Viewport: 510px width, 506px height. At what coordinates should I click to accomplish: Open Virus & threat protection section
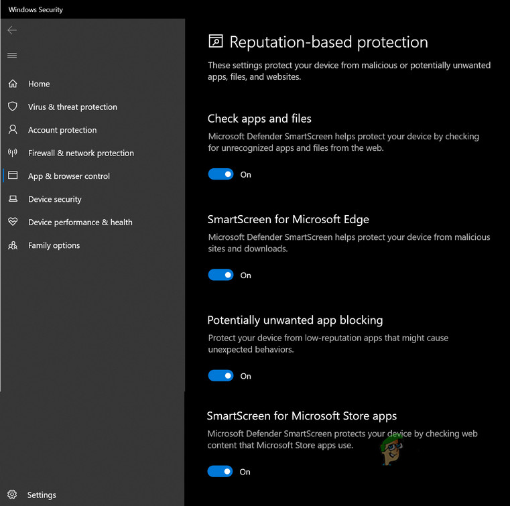[x=72, y=107]
